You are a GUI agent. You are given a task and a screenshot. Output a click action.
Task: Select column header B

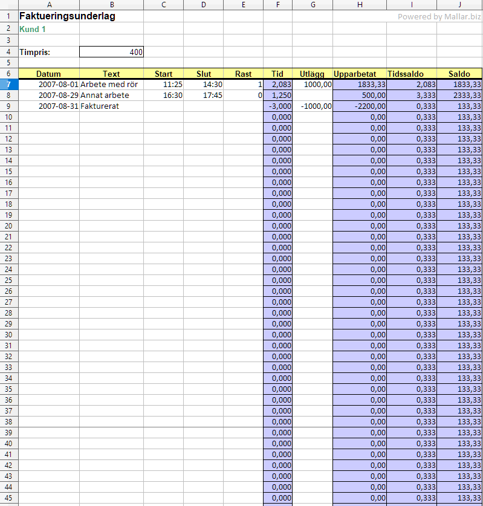(112, 4)
